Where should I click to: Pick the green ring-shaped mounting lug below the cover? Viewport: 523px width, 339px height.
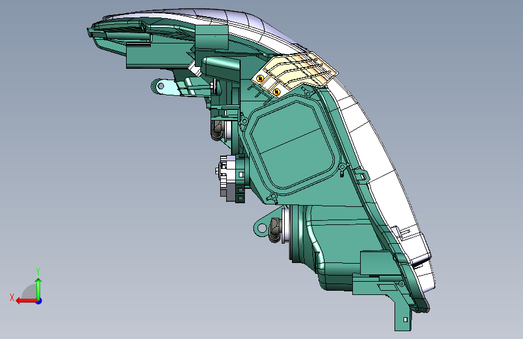[x=262, y=228]
